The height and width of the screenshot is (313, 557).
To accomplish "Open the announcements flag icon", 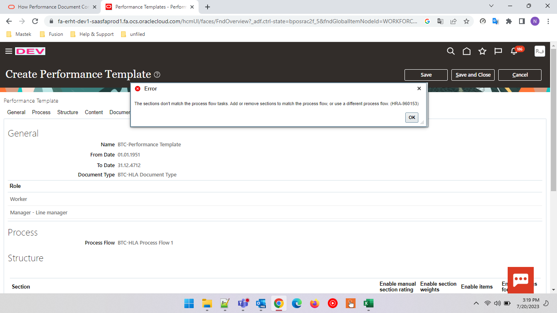I will [498, 51].
